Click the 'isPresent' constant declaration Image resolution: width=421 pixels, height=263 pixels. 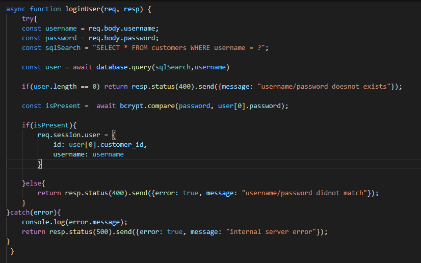63,106
